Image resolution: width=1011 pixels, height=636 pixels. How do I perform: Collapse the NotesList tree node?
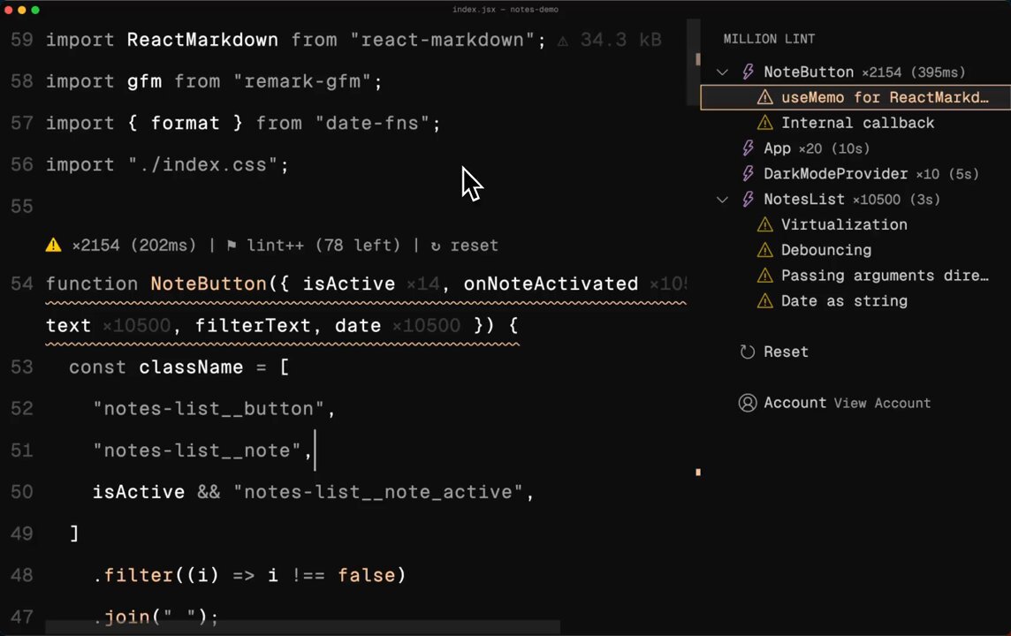tap(722, 200)
